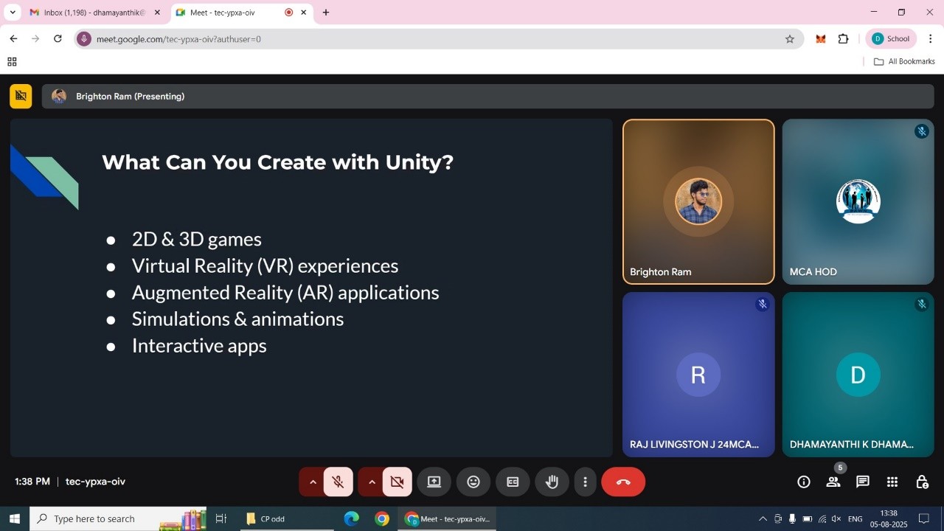The image size is (944, 531).
Task: Open the in-call chat panel
Action: (862, 482)
